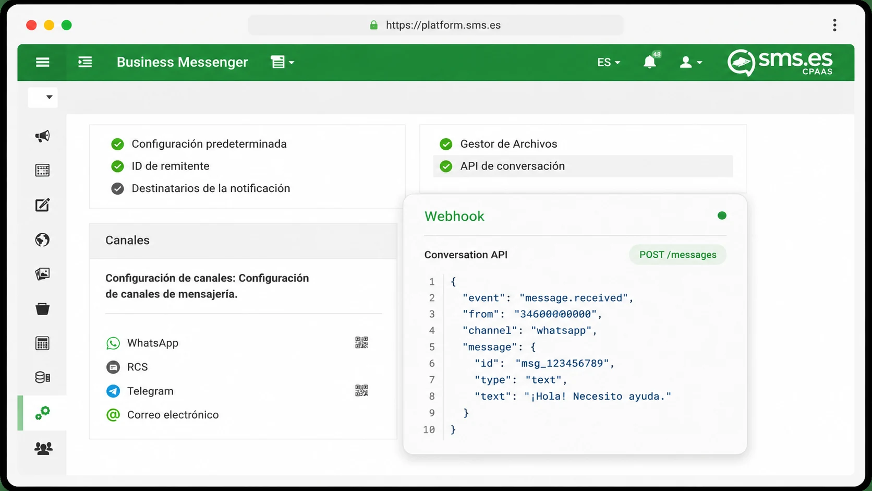Image resolution: width=872 pixels, height=491 pixels.
Task: Open the settings gears sidebar icon
Action: point(43,413)
